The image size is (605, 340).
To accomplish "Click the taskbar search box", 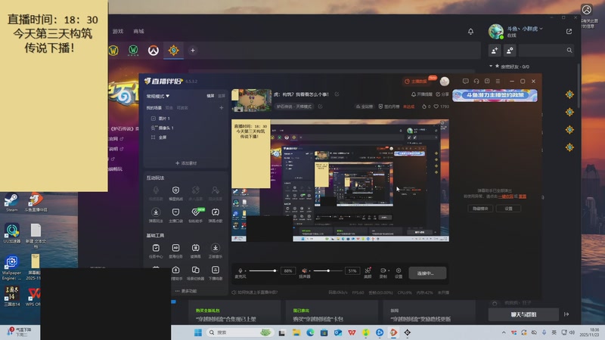I will point(240,332).
